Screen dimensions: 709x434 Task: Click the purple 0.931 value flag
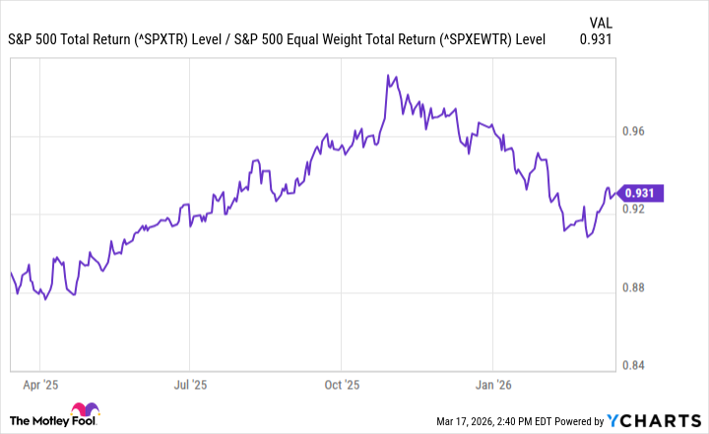coord(644,193)
